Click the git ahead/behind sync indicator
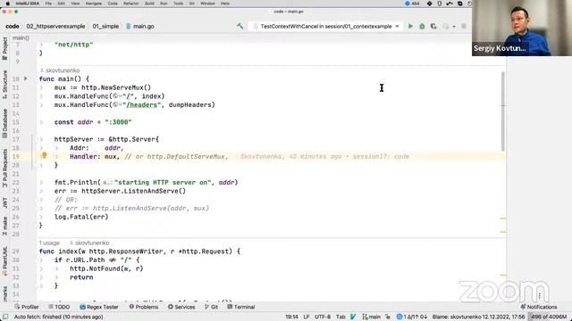This screenshot has width=572, height=321. (x=411, y=317)
